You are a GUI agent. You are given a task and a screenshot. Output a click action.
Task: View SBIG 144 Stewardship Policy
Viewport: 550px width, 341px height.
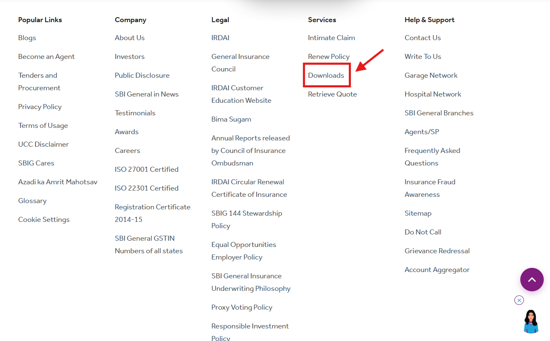(x=247, y=219)
